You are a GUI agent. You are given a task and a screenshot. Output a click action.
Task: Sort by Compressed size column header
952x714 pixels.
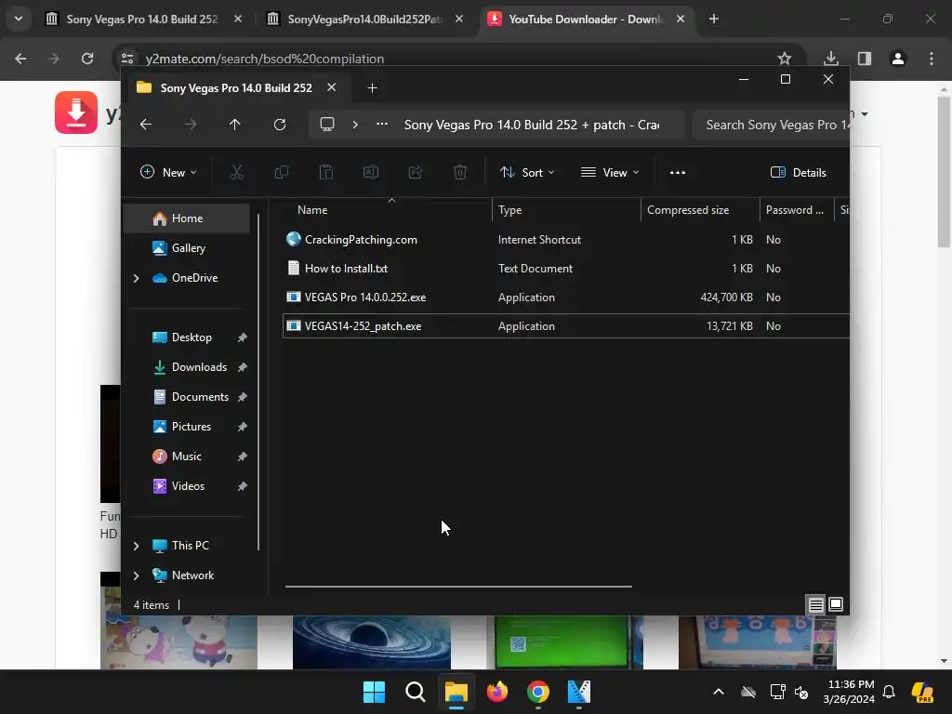pos(700,210)
